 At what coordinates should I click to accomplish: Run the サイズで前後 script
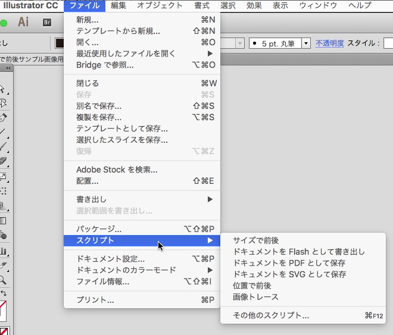[x=303, y=240]
